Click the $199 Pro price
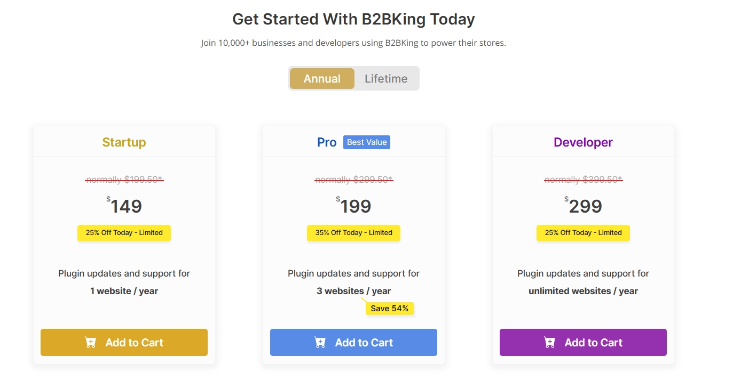This screenshot has width=733, height=381. (x=355, y=206)
